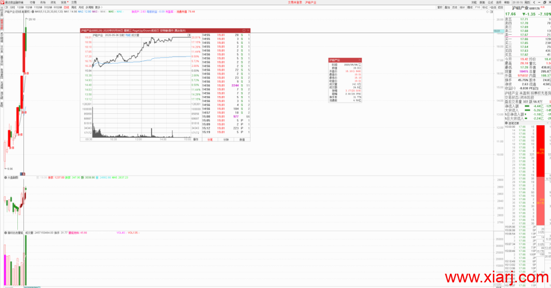Open F10 company info
551x288 pixels.
[478, 7]
